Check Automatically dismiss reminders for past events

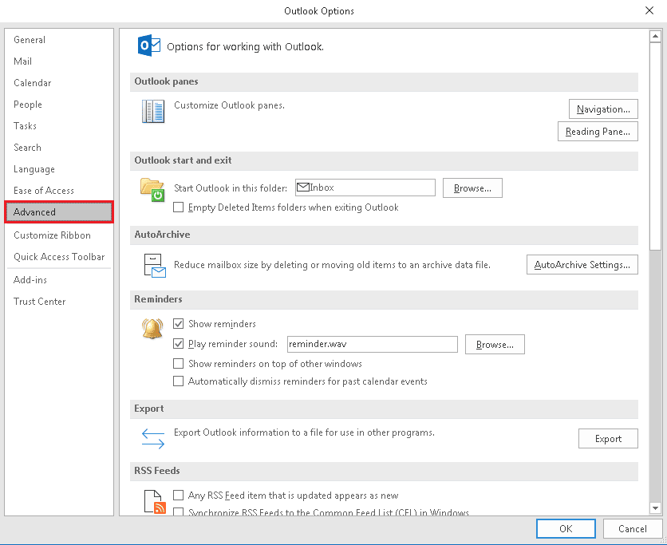pos(178,381)
